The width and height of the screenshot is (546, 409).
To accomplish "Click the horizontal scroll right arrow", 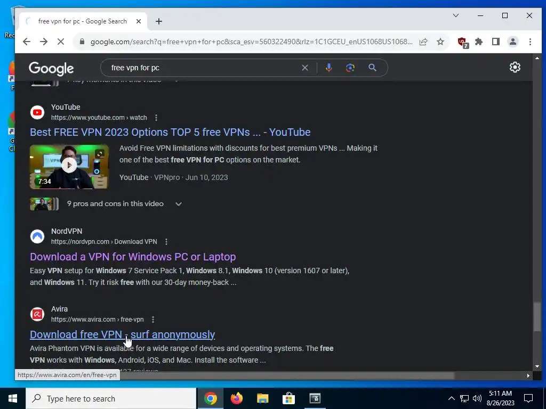I will [528, 375].
